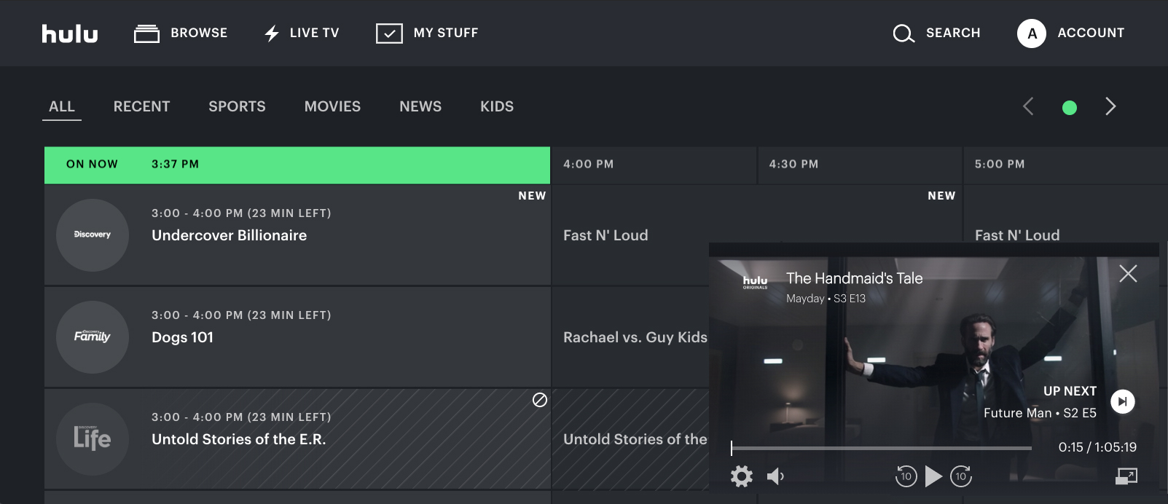Image resolution: width=1168 pixels, height=504 pixels.
Task: Close The Handmaid's Tale mini player
Action: tap(1128, 274)
